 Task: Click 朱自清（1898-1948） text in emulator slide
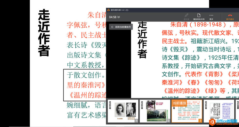[198, 24]
